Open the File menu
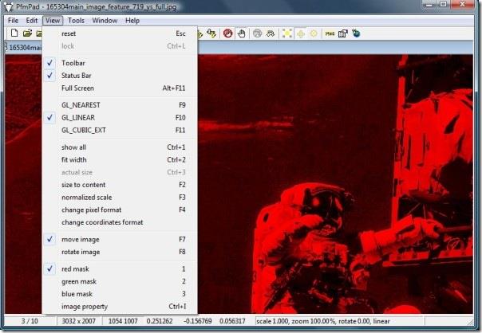 coord(13,20)
